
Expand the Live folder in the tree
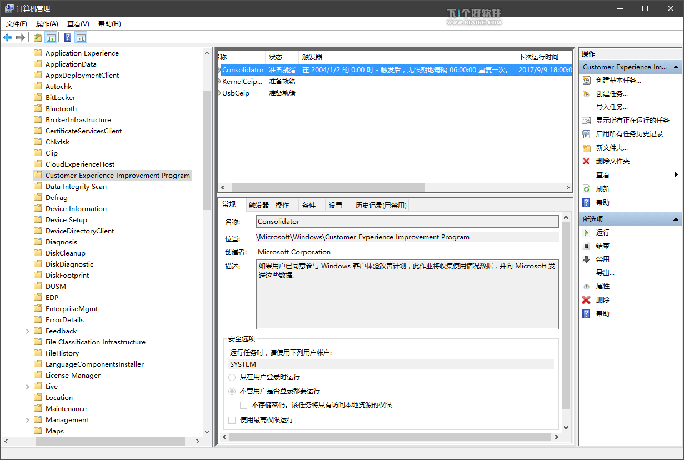pyautogui.click(x=27, y=386)
